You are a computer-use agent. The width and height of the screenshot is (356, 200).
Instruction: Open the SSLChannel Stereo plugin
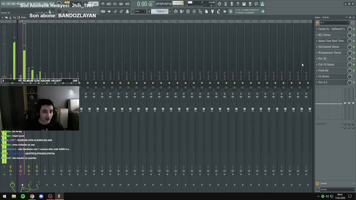(329, 47)
